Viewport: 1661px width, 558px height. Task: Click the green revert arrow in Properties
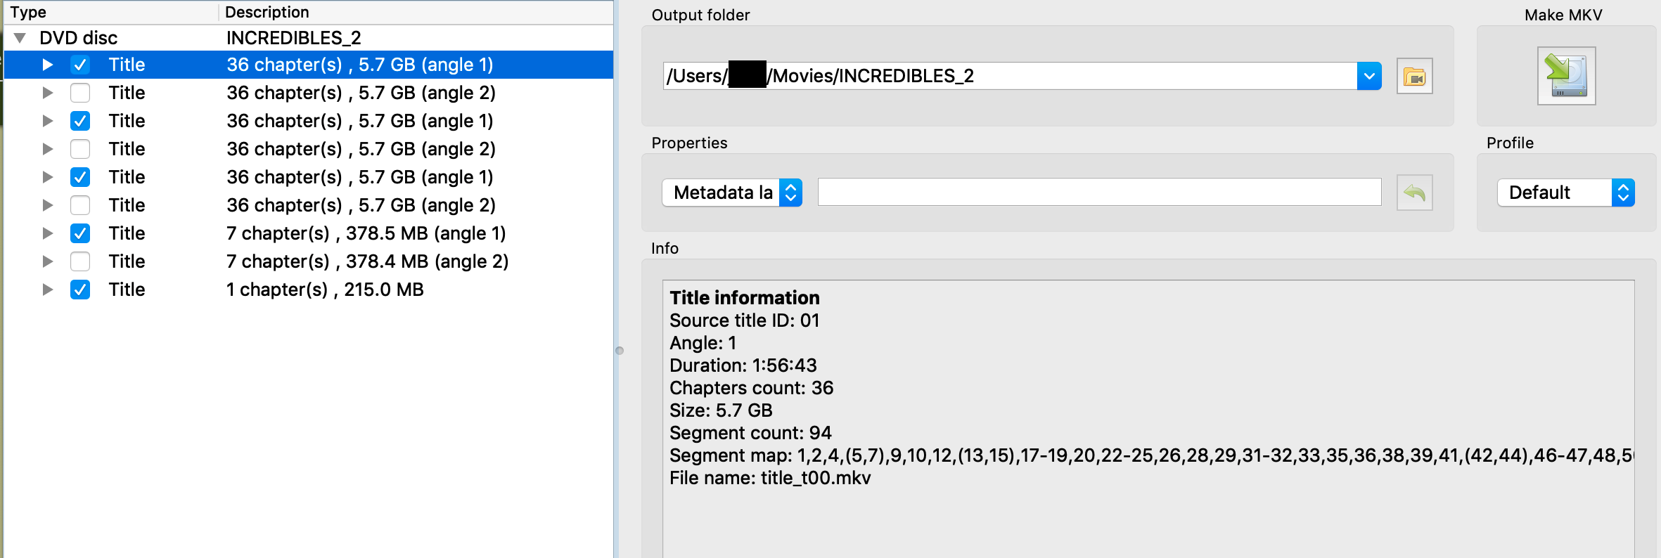pos(1414,193)
